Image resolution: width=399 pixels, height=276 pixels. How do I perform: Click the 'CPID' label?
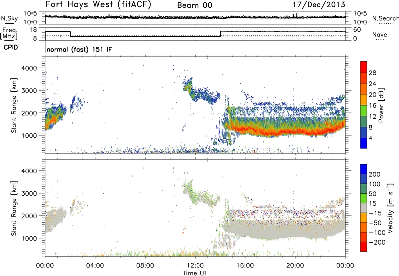pos(11,47)
